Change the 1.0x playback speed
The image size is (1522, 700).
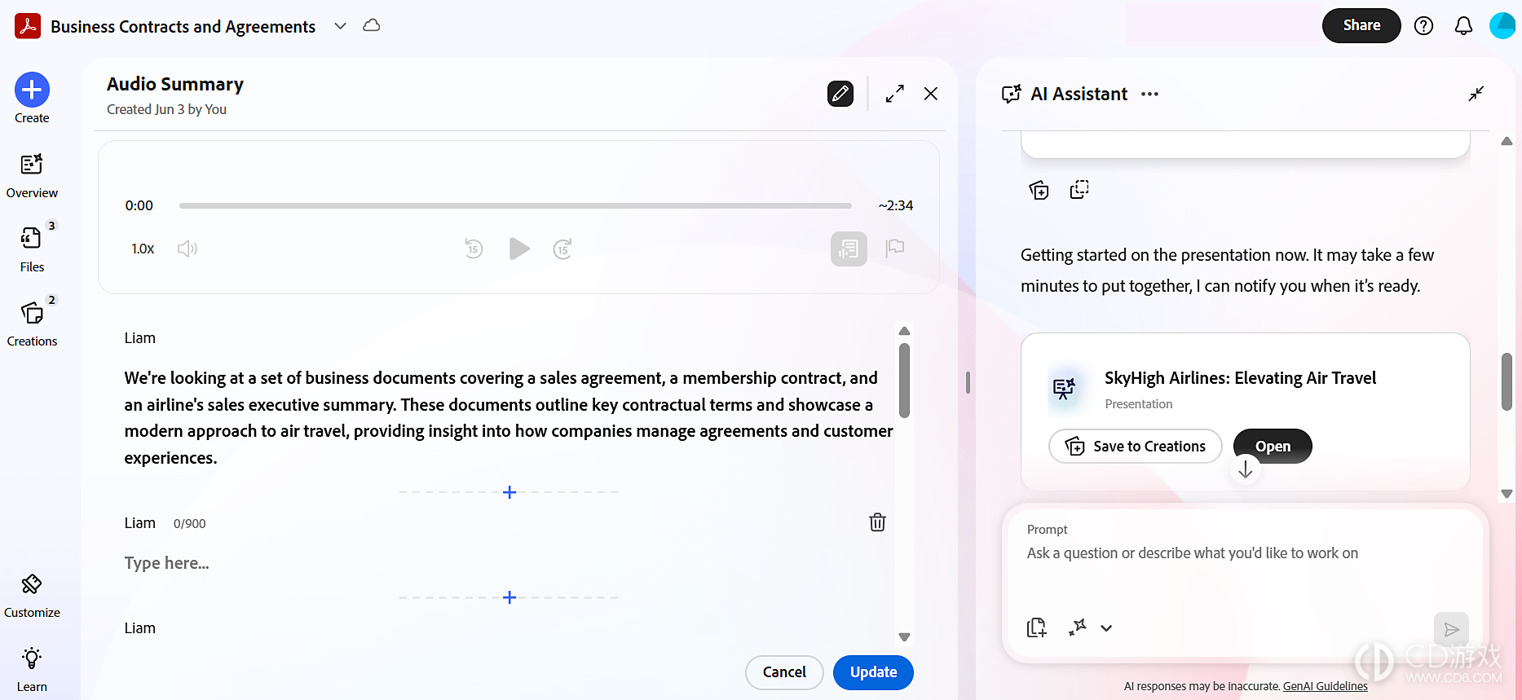click(x=143, y=249)
